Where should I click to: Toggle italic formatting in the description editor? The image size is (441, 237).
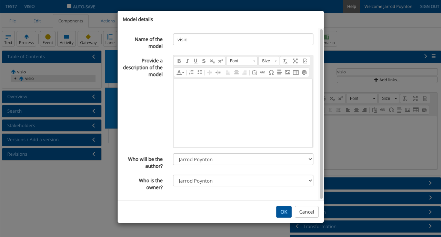(187, 61)
